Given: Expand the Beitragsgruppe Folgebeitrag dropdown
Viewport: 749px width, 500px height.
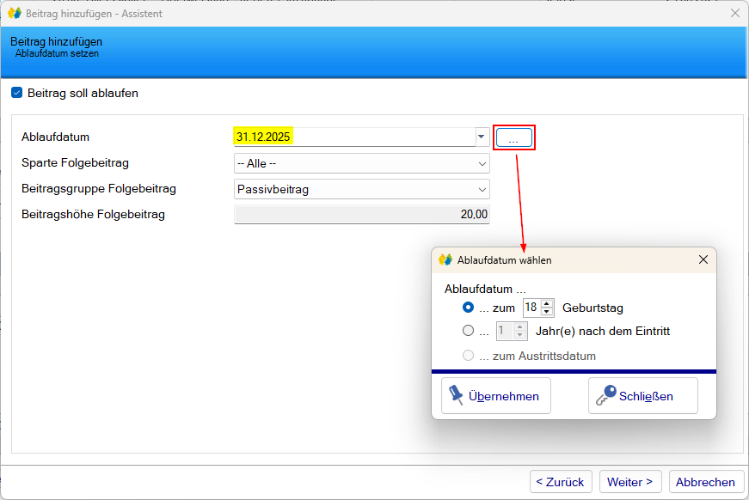Looking at the screenshot, I should pyautogui.click(x=482, y=189).
